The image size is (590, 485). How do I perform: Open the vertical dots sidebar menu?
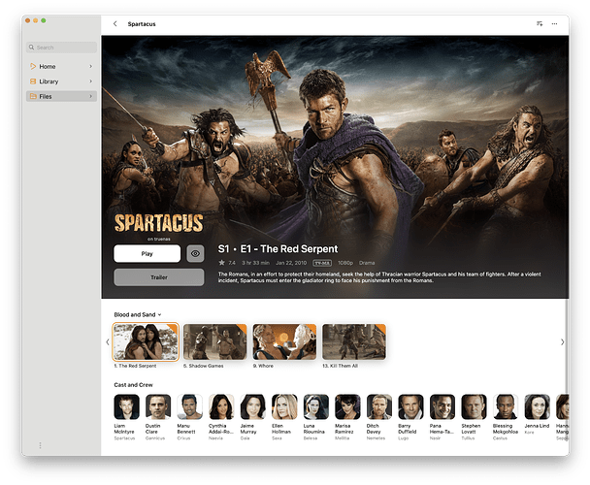40,445
